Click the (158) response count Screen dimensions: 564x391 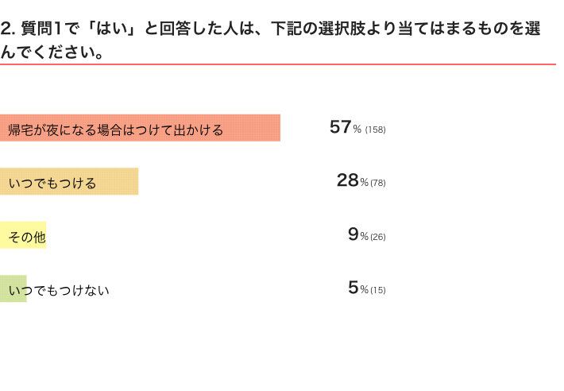coord(375,130)
